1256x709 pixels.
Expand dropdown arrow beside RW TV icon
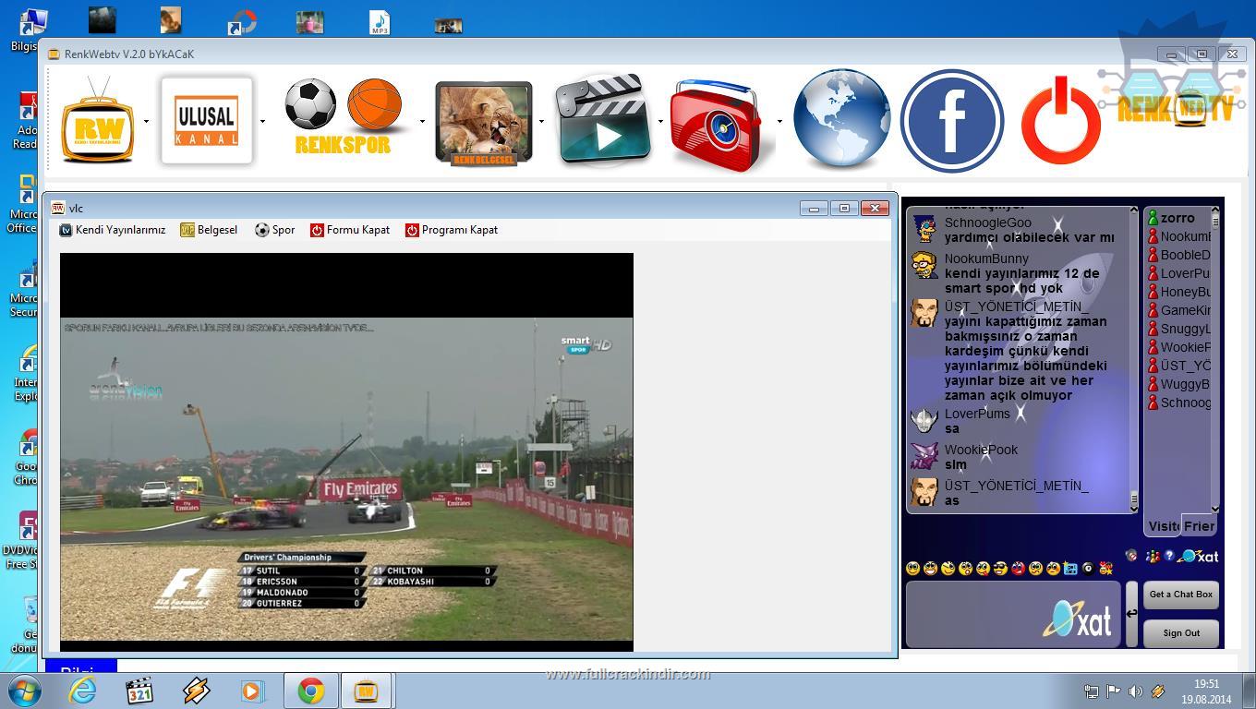tap(146, 121)
